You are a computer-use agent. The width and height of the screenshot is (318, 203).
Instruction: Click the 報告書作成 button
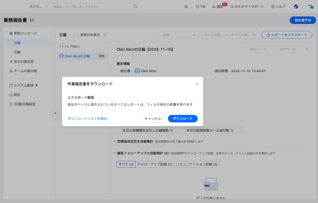click(303, 20)
